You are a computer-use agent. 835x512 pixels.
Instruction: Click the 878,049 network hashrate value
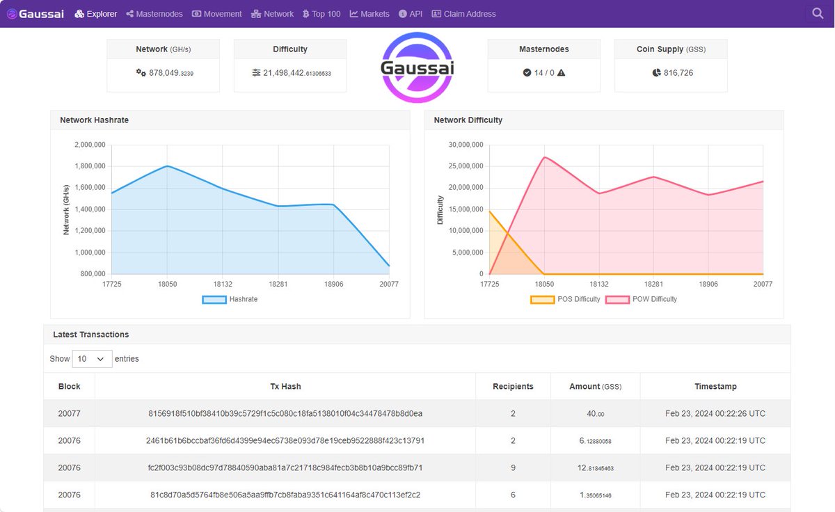click(171, 72)
